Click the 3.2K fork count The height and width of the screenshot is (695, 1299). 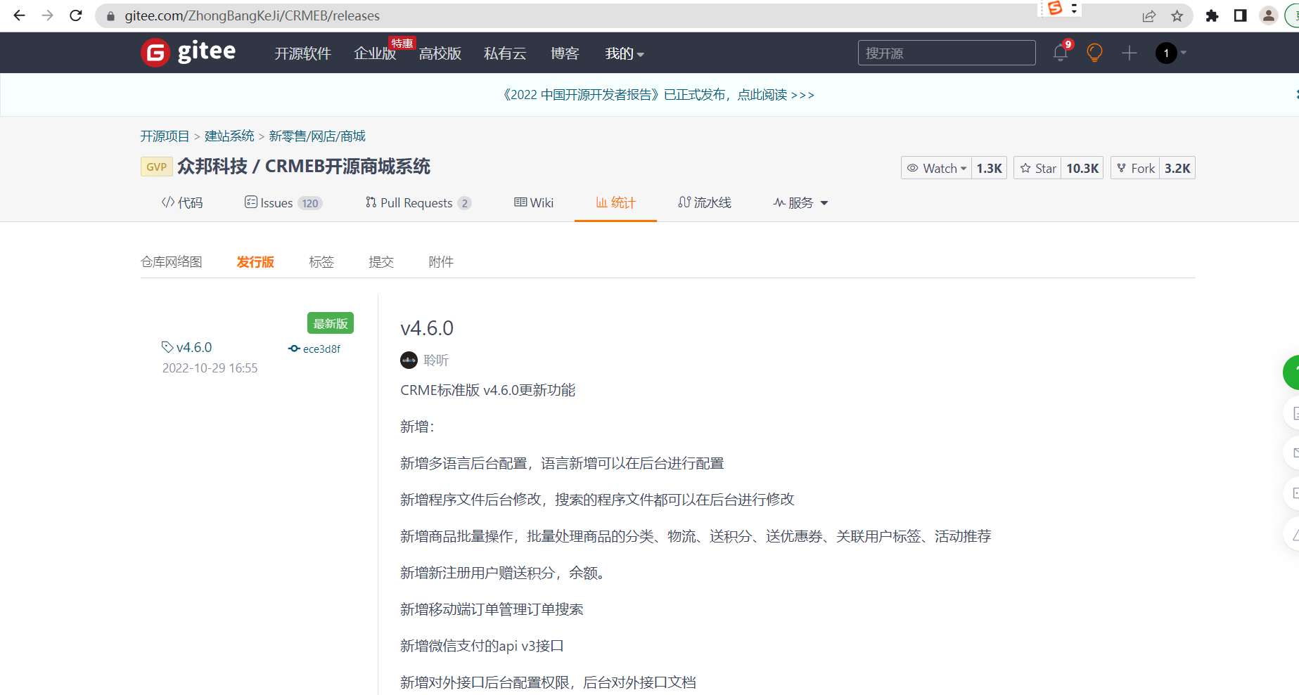pos(1177,168)
